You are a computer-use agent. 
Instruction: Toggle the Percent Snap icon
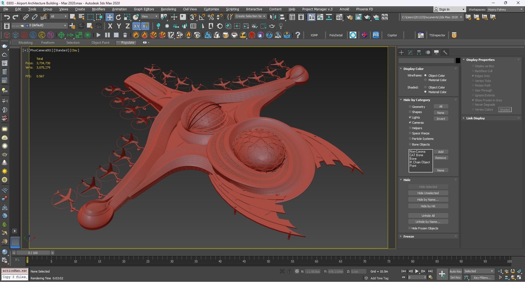pyautogui.click(x=211, y=17)
